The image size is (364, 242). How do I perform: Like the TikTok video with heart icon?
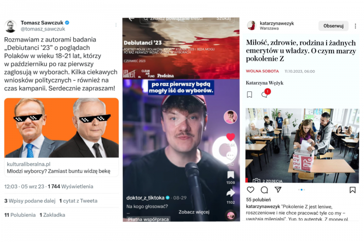pyautogui.click(x=231, y=137)
